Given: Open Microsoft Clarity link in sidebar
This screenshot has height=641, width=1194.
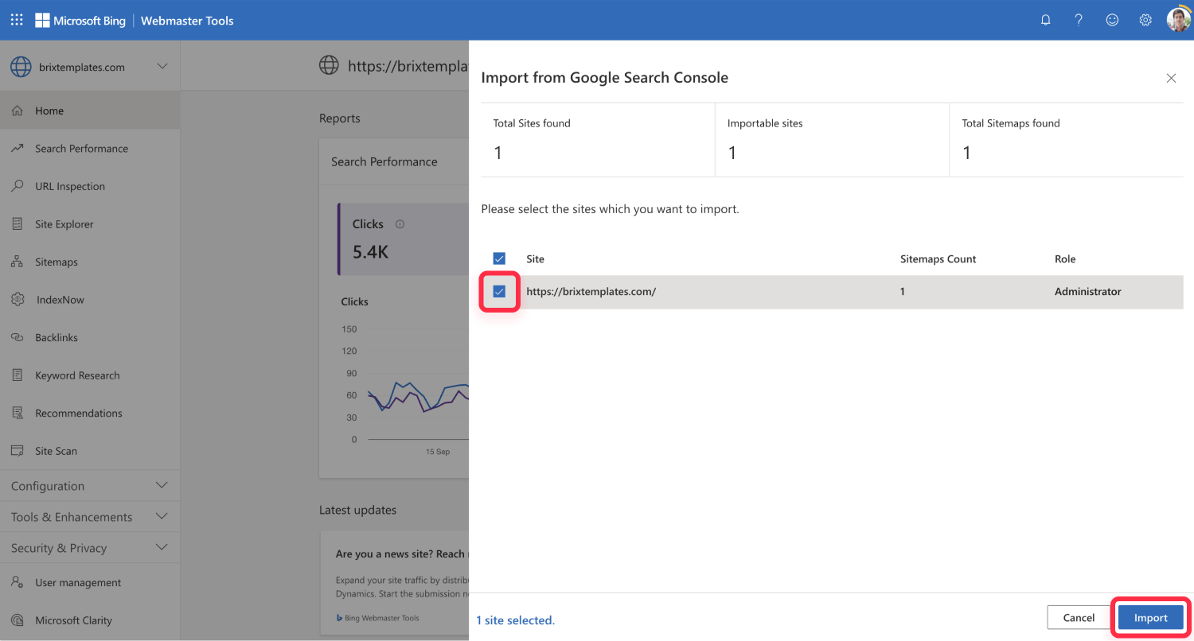Looking at the screenshot, I should click(90, 620).
